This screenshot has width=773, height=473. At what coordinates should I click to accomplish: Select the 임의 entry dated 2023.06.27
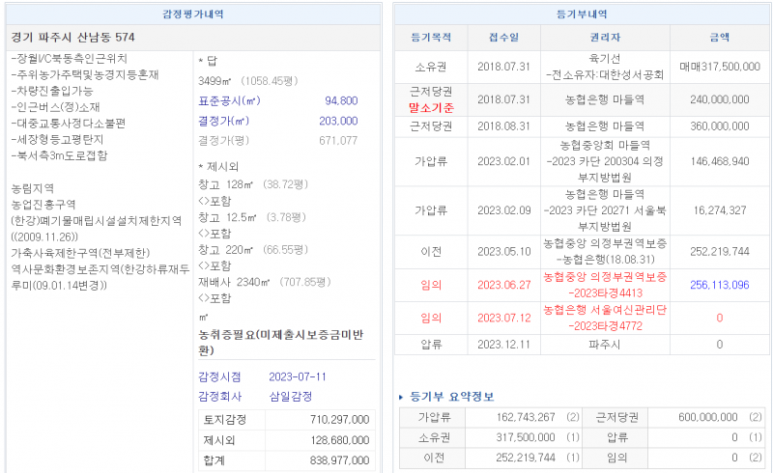pyautogui.click(x=431, y=285)
